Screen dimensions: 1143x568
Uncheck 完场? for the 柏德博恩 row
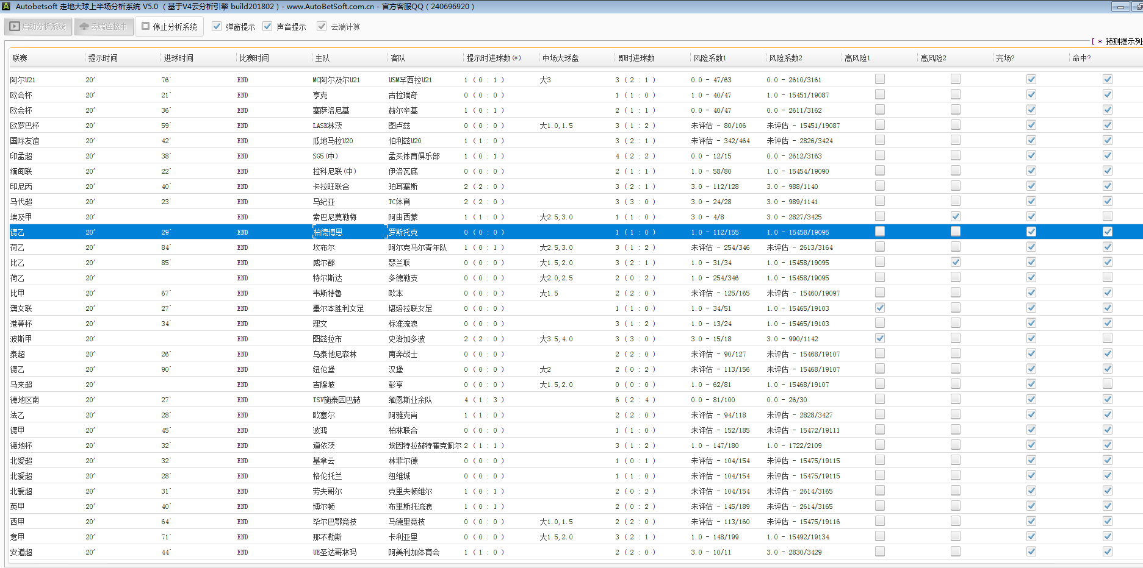[x=1031, y=232]
